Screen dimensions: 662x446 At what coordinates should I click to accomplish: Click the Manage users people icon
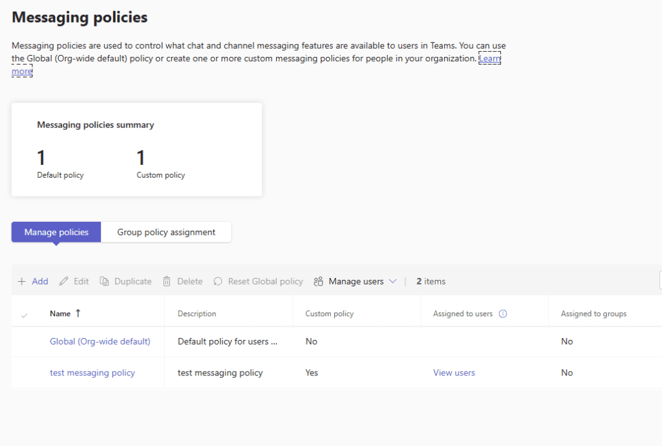[318, 282]
